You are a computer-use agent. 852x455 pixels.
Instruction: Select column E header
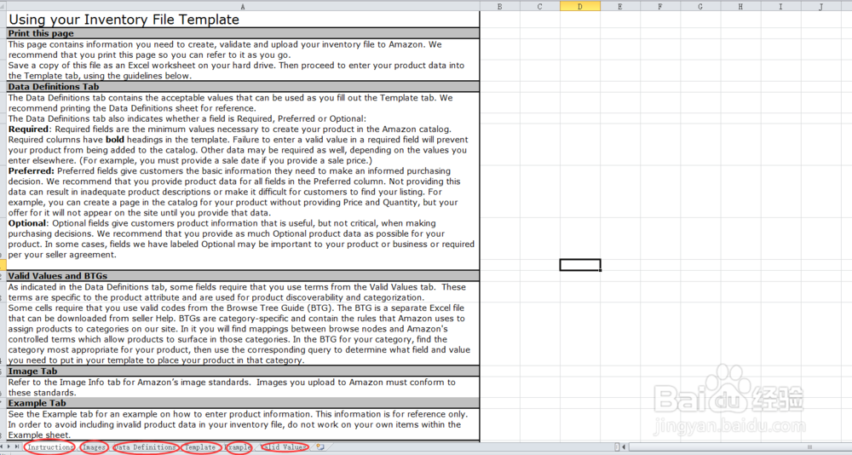coord(620,6)
